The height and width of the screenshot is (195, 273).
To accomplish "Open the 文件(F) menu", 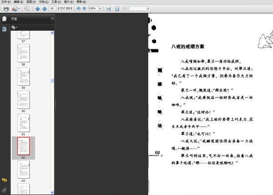I will click(x=6, y=2).
